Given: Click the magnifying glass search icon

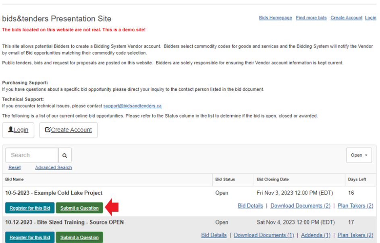Looking at the screenshot, I should coord(65,155).
